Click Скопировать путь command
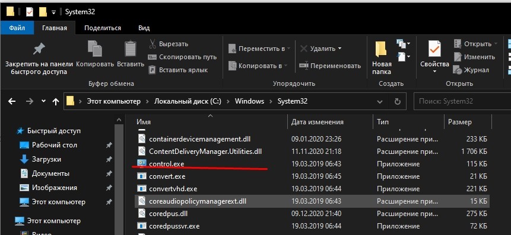511x235 pixels. pyautogui.click(x=182, y=57)
